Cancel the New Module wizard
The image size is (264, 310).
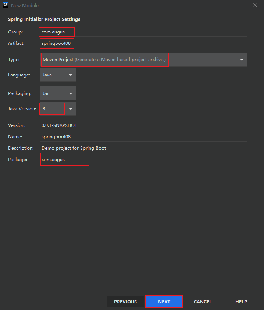pos(203,302)
